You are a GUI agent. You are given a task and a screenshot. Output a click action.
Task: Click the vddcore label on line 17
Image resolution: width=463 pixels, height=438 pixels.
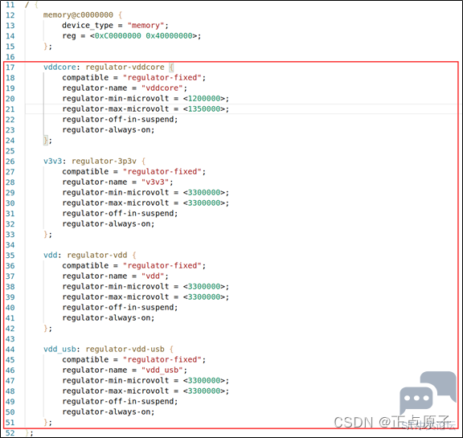pyautogui.click(x=59, y=67)
